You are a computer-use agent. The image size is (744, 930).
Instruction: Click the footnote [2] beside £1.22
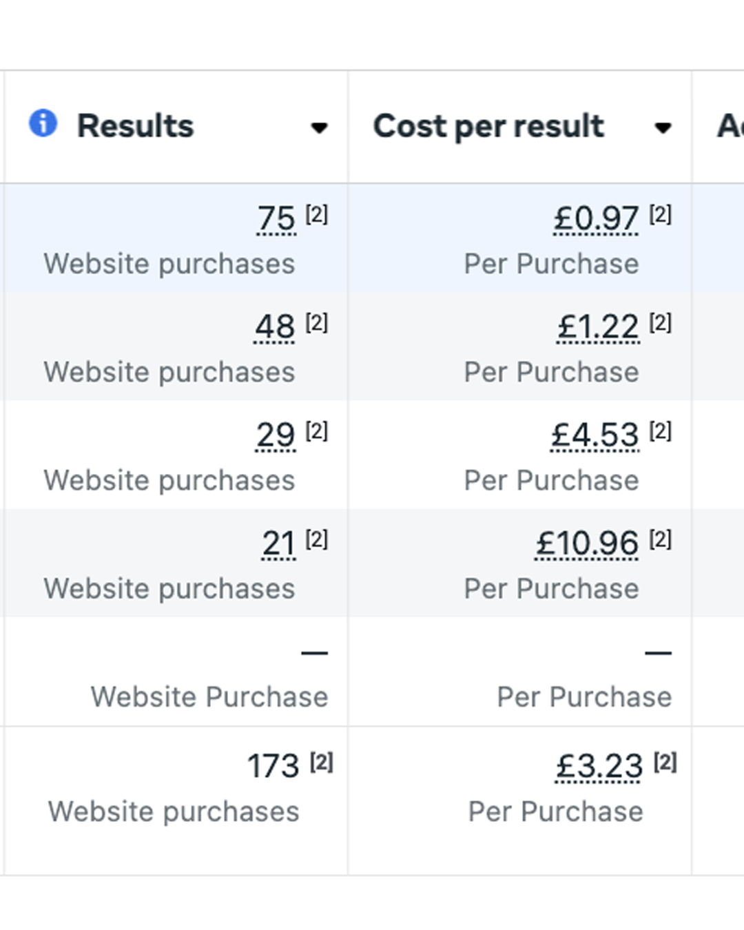[x=661, y=322]
